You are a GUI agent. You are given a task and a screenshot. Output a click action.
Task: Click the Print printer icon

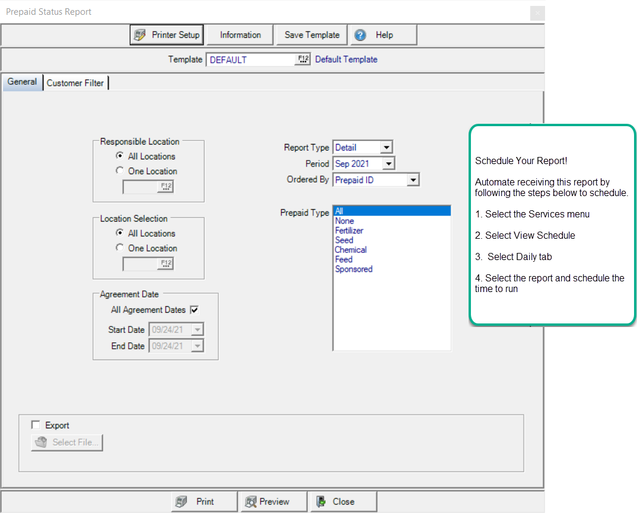coord(181,502)
